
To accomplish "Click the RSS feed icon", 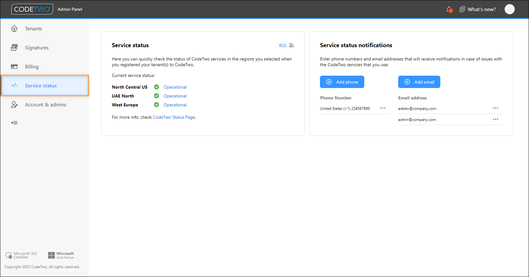I will tap(291, 46).
